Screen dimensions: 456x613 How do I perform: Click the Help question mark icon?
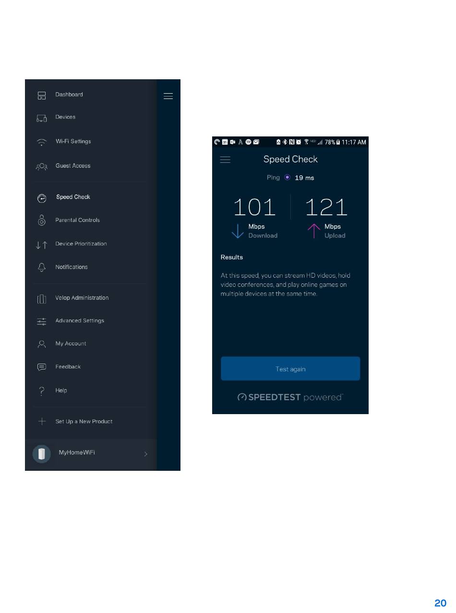click(42, 391)
